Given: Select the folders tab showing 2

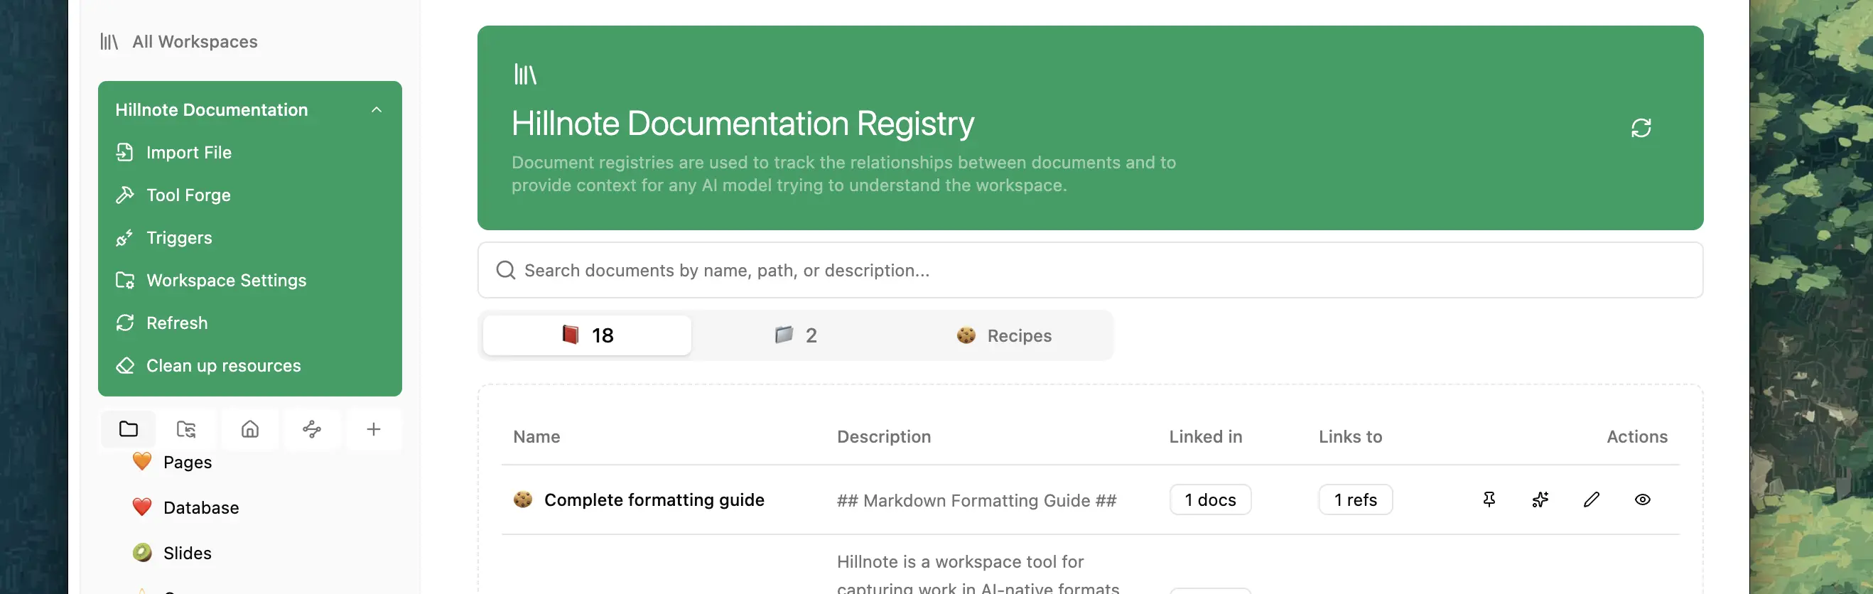Looking at the screenshot, I should click(795, 335).
